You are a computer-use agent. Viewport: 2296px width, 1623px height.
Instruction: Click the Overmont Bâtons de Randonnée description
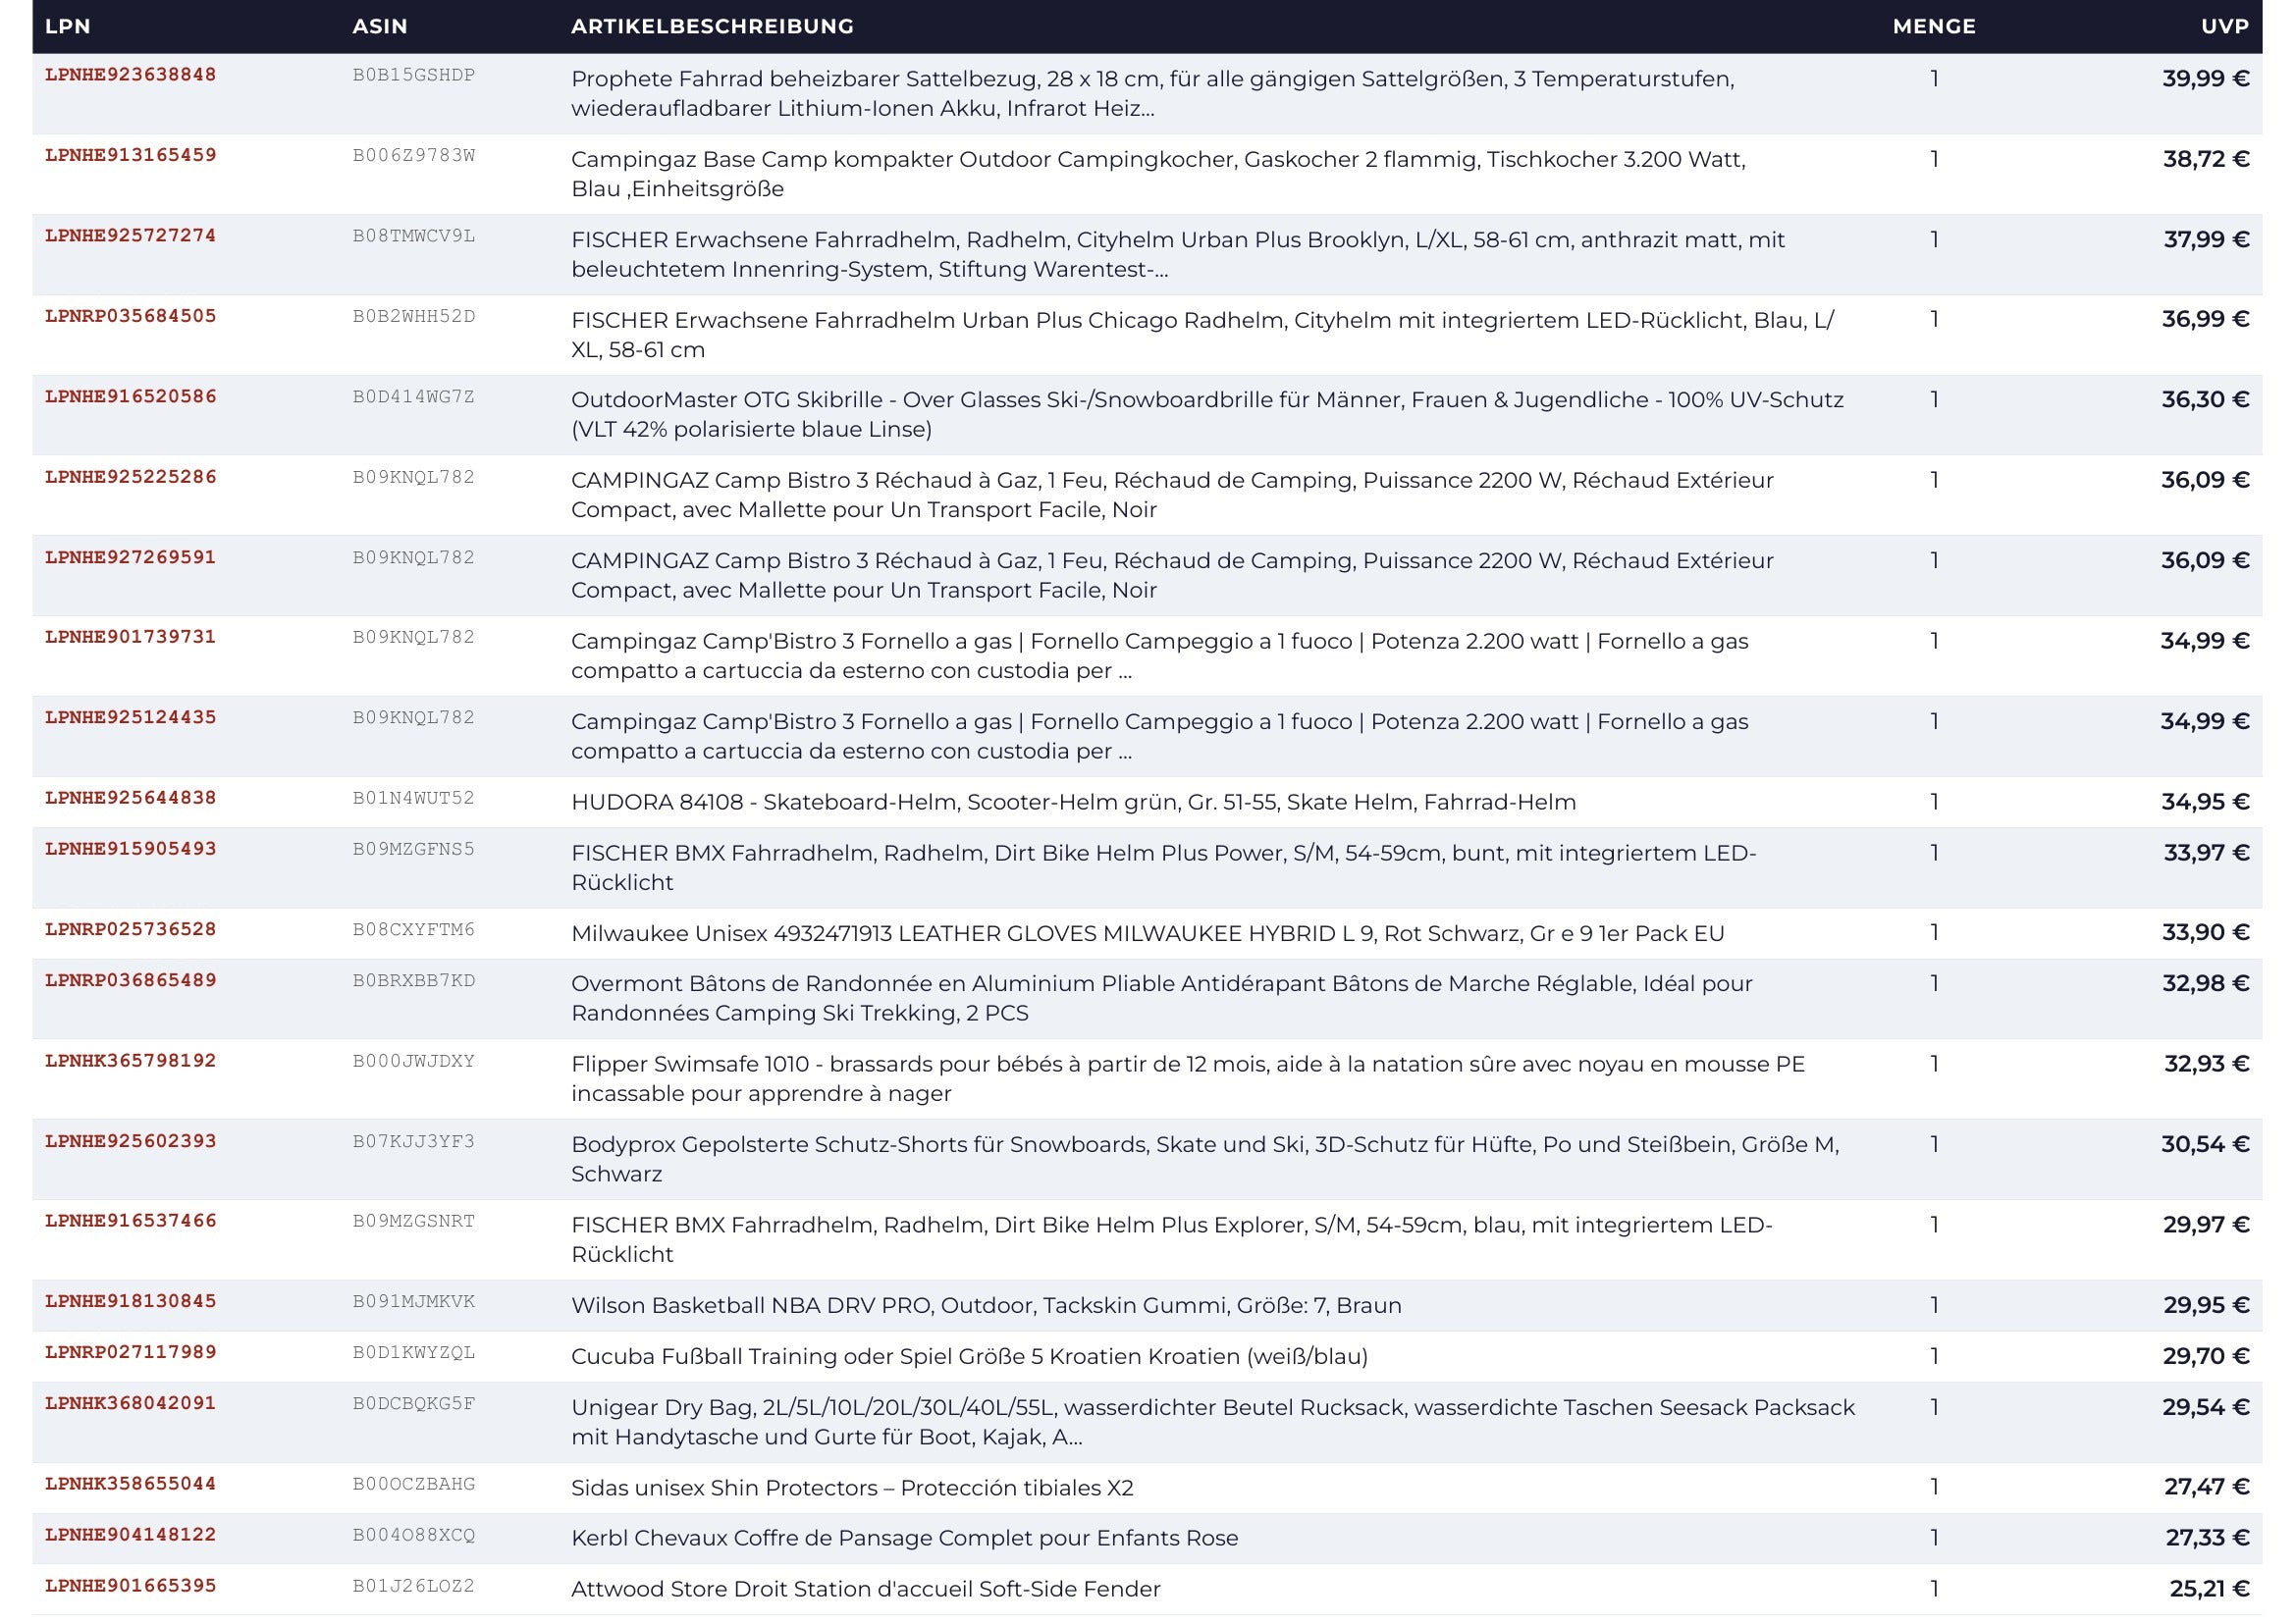pyautogui.click(x=1161, y=997)
